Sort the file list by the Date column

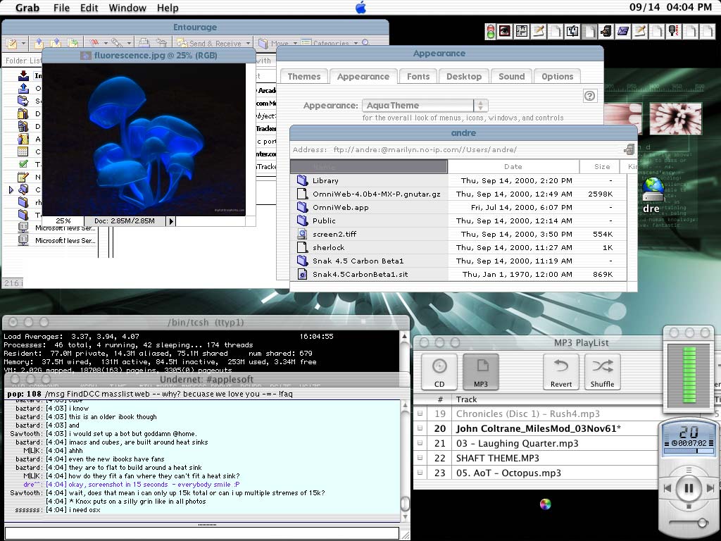coord(513,167)
